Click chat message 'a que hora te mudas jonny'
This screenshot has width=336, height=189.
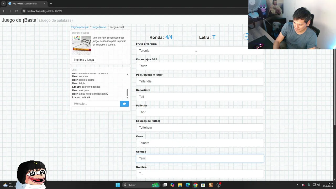pyautogui.click(x=93, y=94)
